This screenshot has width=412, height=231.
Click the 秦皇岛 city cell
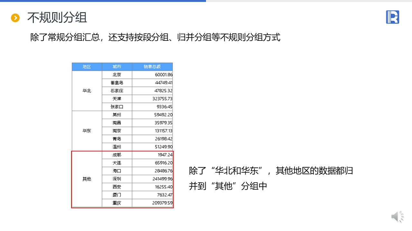point(117,83)
